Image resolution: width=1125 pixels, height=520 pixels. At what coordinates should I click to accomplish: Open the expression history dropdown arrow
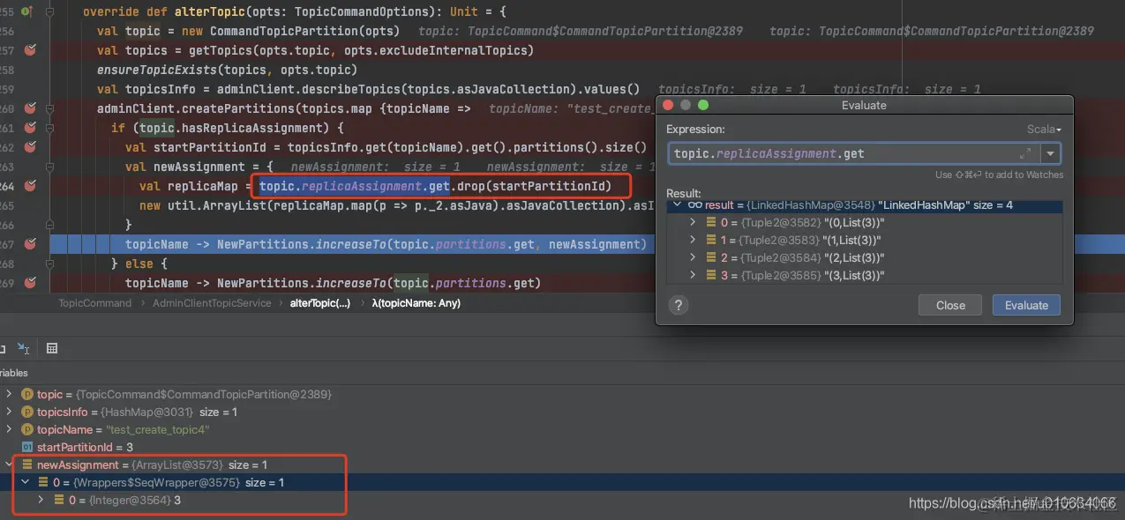(x=1050, y=153)
